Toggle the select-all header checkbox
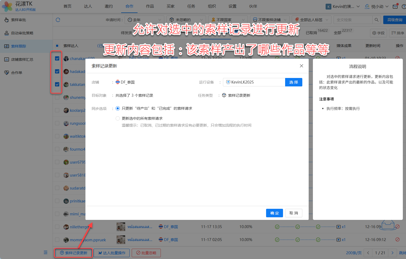This screenshot has width=406, height=259. click(x=57, y=46)
